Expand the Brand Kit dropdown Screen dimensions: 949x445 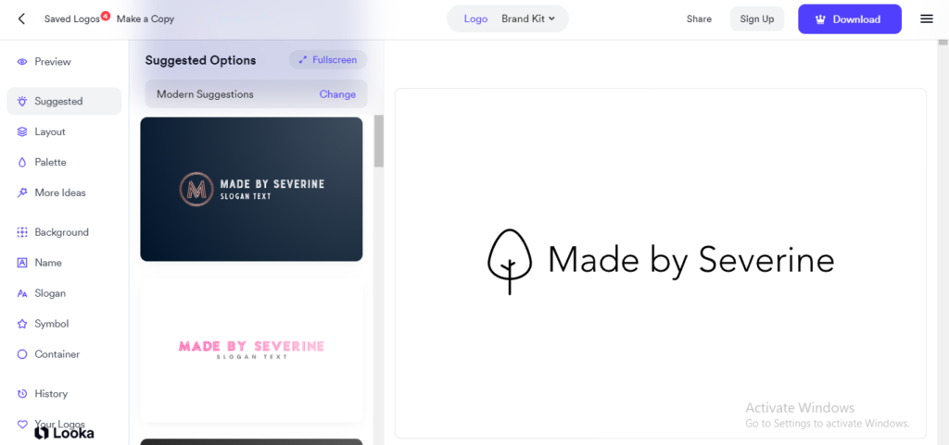528,19
